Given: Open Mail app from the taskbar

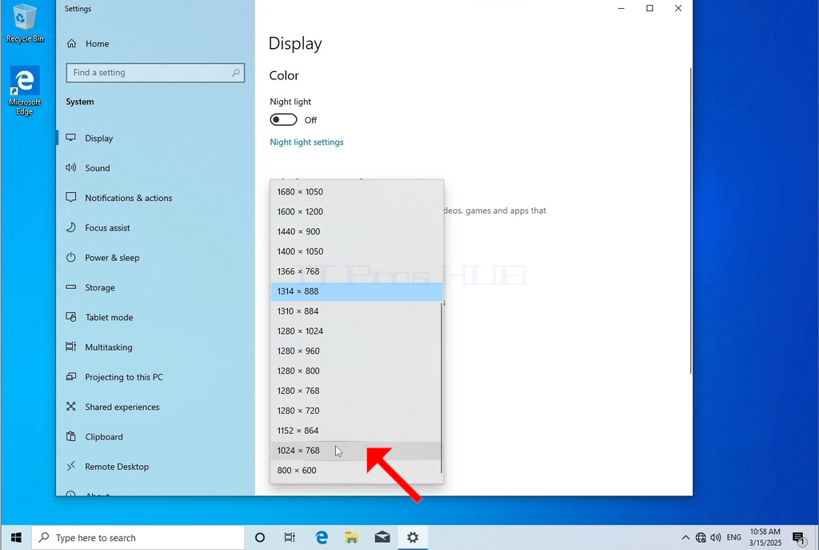Looking at the screenshot, I should pos(382,537).
